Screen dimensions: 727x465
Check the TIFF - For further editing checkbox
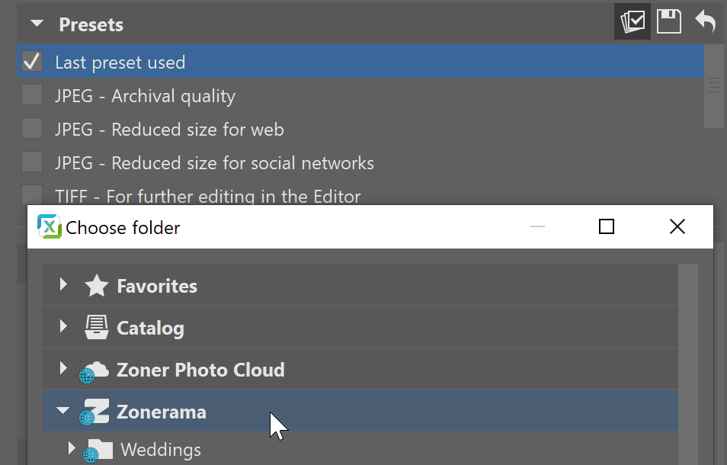click(x=32, y=194)
